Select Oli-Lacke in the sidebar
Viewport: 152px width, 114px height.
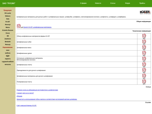(x=8, y=13)
